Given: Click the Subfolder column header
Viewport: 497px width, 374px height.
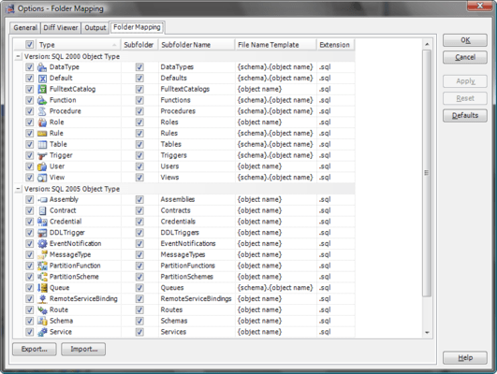Looking at the screenshot, I should coord(139,45).
